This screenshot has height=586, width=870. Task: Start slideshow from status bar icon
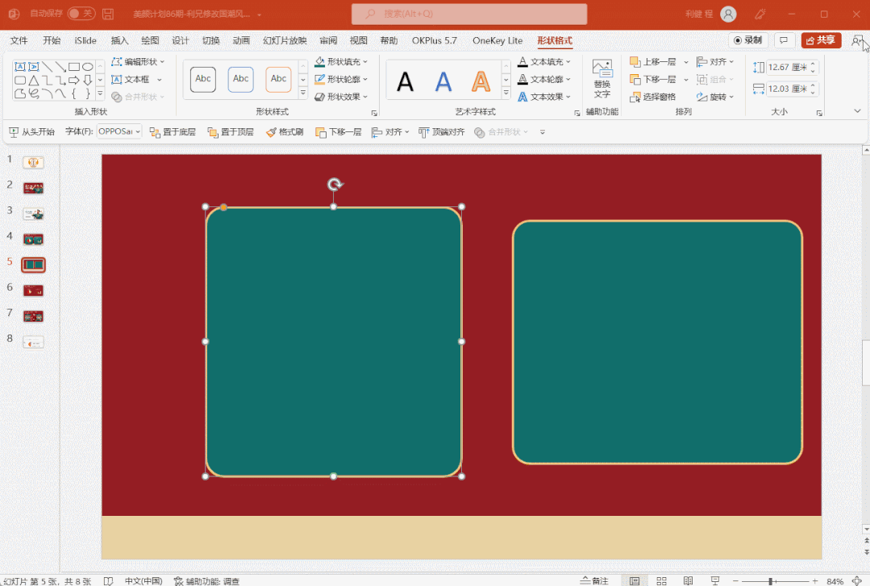coord(714,580)
